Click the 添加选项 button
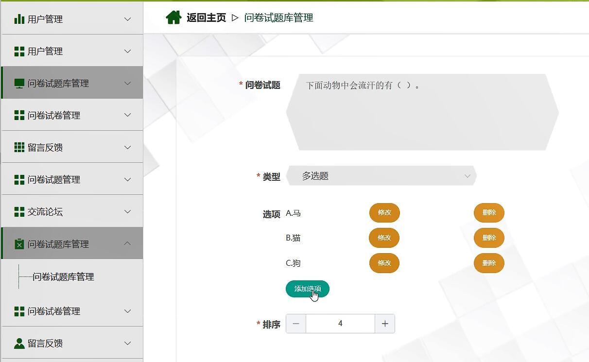 (x=308, y=289)
